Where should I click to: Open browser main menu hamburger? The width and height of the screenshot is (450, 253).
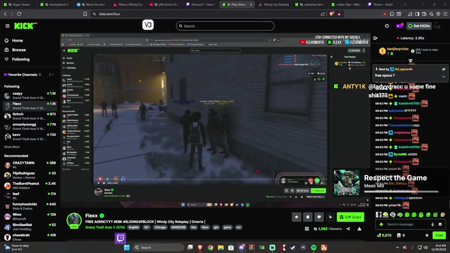445,14
